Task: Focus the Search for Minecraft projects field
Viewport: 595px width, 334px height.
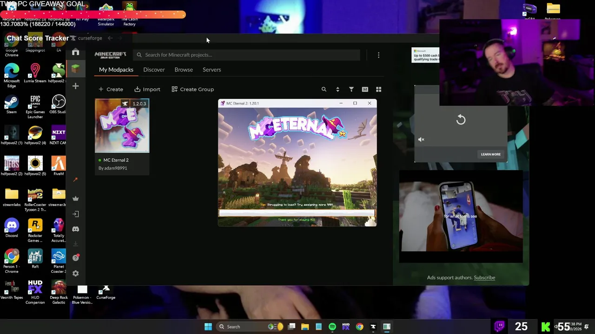Action: 246,55
